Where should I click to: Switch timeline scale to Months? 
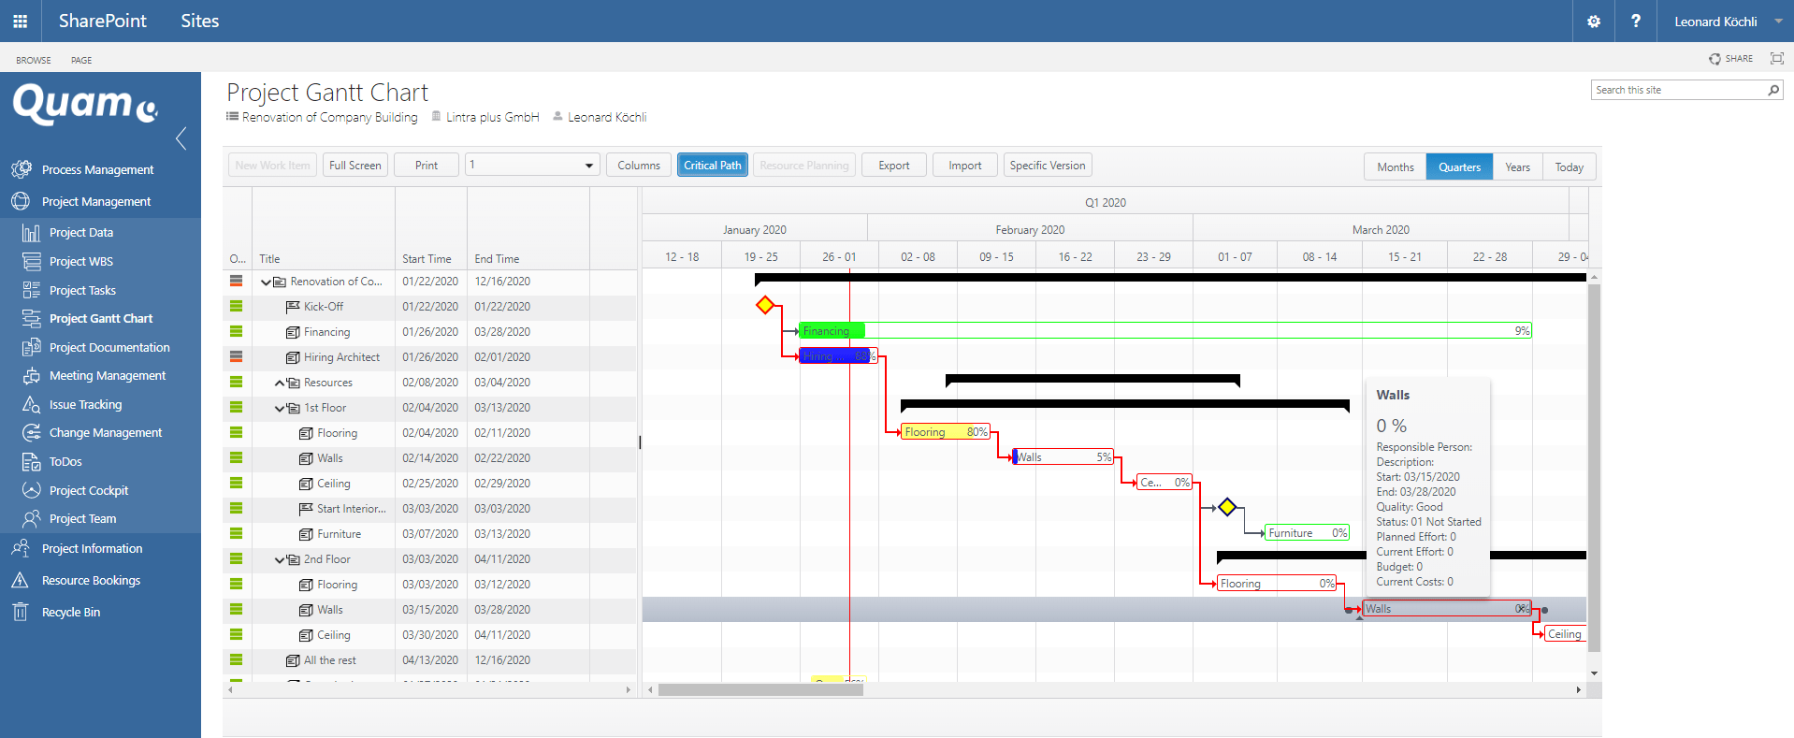1395,167
